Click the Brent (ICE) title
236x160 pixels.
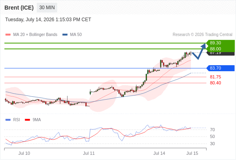[19, 8]
